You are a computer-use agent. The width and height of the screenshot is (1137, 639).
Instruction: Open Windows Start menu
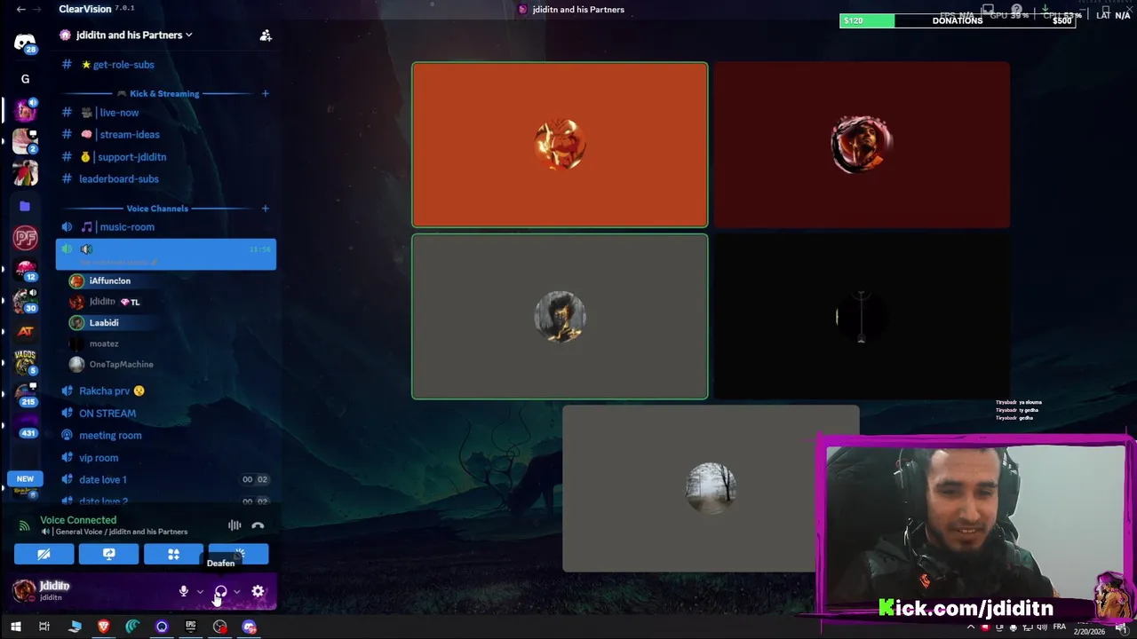[15, 627]
